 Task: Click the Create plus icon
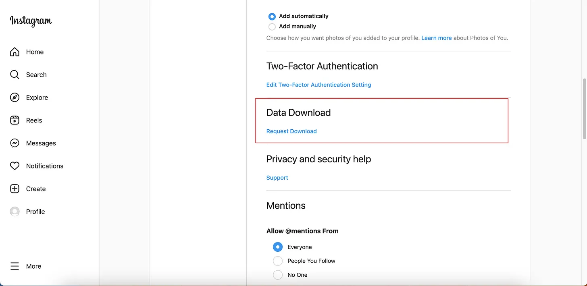[x=15, y=189]
